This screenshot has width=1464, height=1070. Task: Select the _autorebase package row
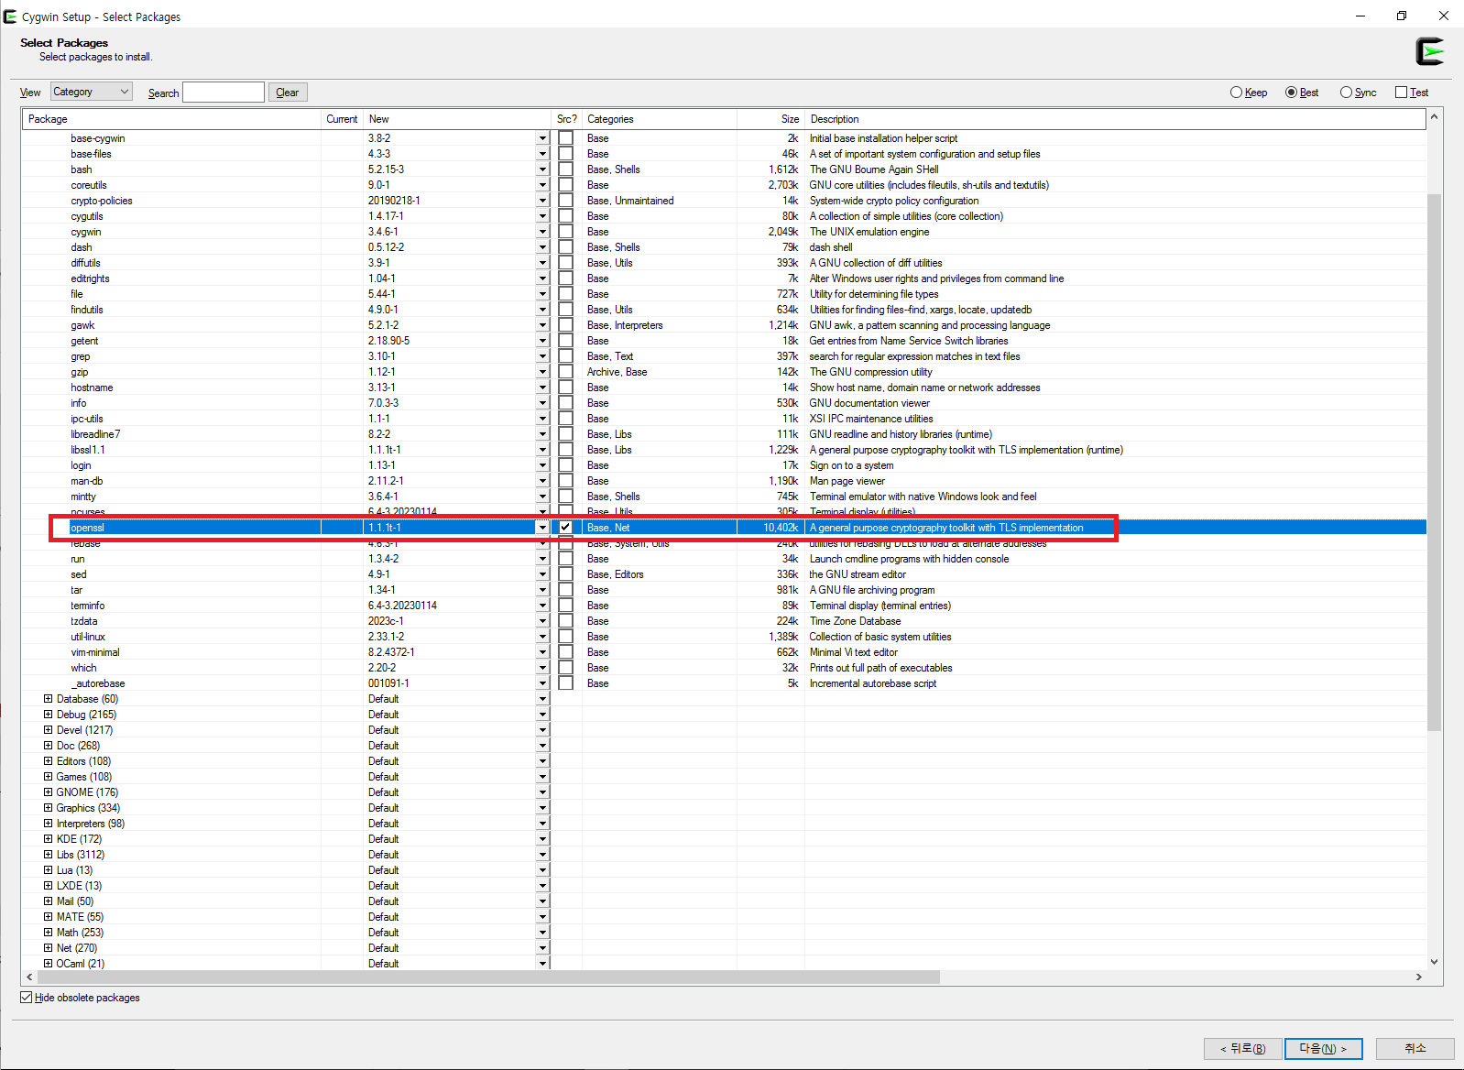tap(724, 683)
